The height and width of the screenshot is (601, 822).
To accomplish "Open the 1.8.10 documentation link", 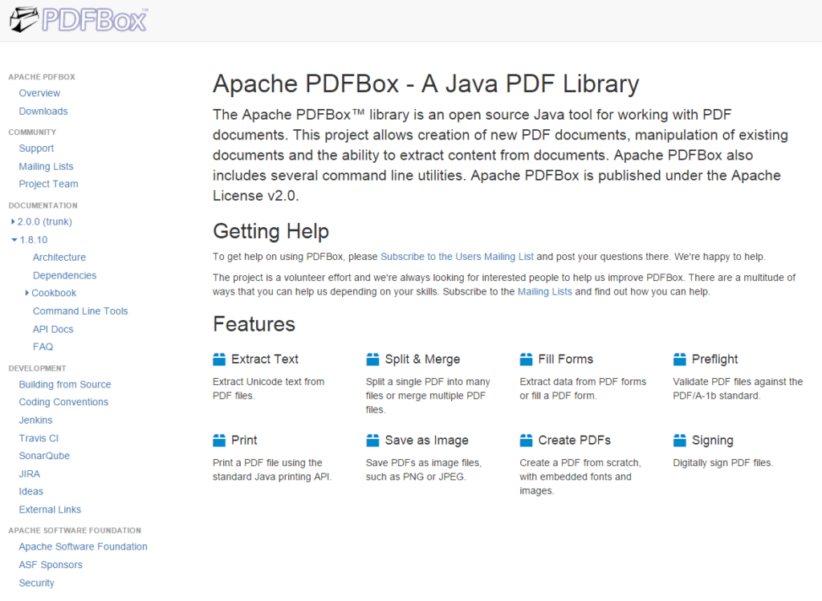I will click(34, 240).
